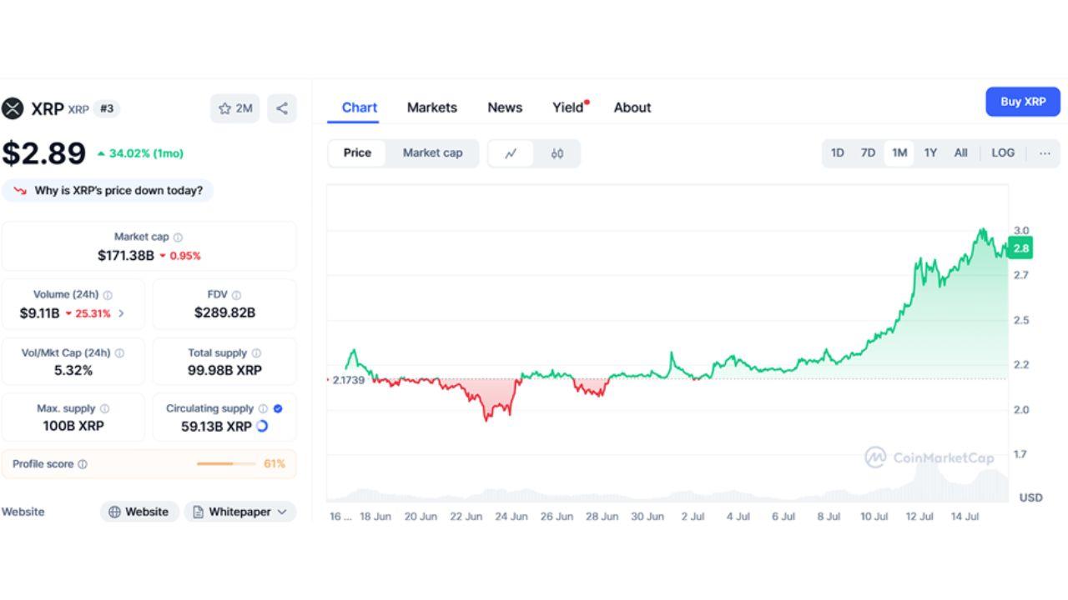Viewport: 1068px width, 600px height.
Task: Open the About tab
Action: click(x=632, y=107)
